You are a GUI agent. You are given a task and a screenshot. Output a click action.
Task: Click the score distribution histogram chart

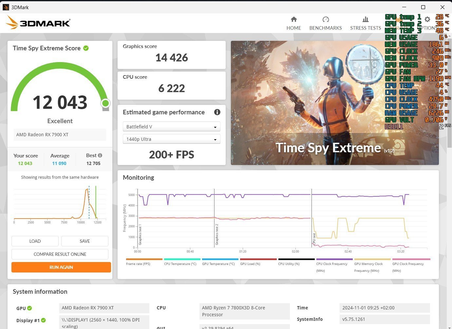(x=60, y=204)
